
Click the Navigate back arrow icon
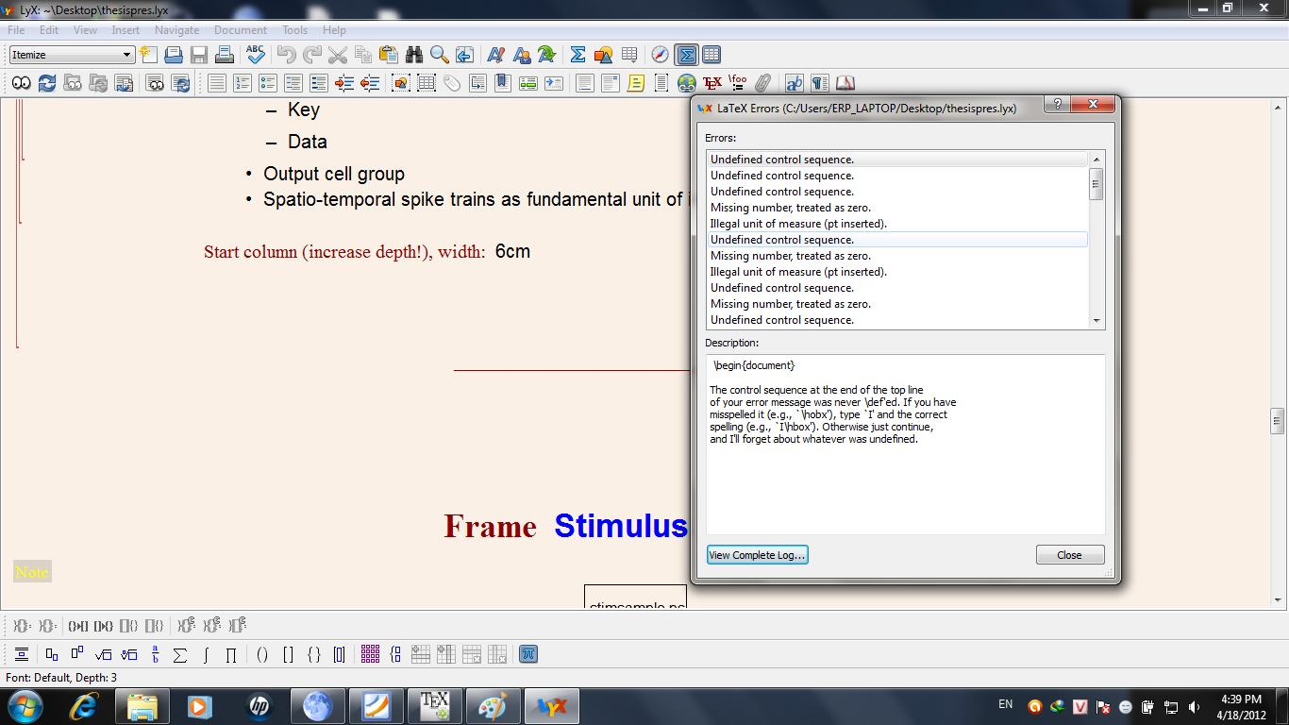(x=465, y=55)
